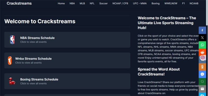Open the WWE/AEW menu item
Image resolution: width=208 pixels, height=96 pixels.
point(171,3)
